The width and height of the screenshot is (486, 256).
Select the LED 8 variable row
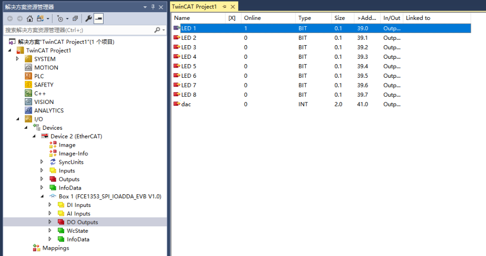[321, 95]
